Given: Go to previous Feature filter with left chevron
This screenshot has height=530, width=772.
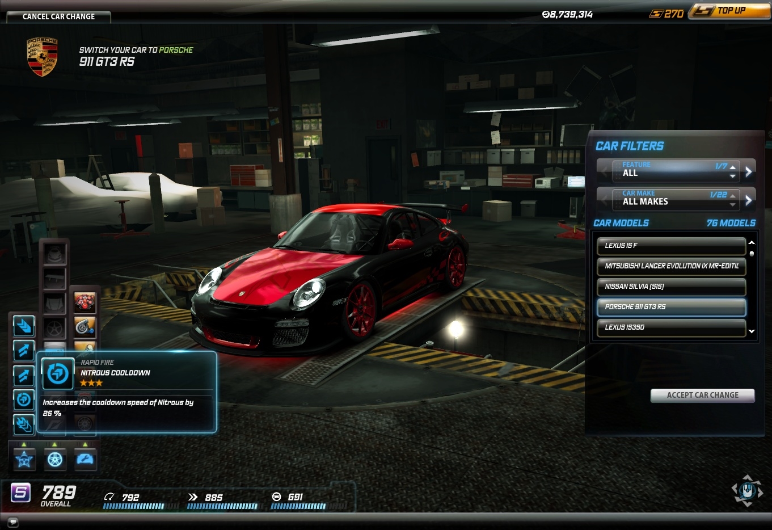Looking at the screenshot, I should click(605, 171).
